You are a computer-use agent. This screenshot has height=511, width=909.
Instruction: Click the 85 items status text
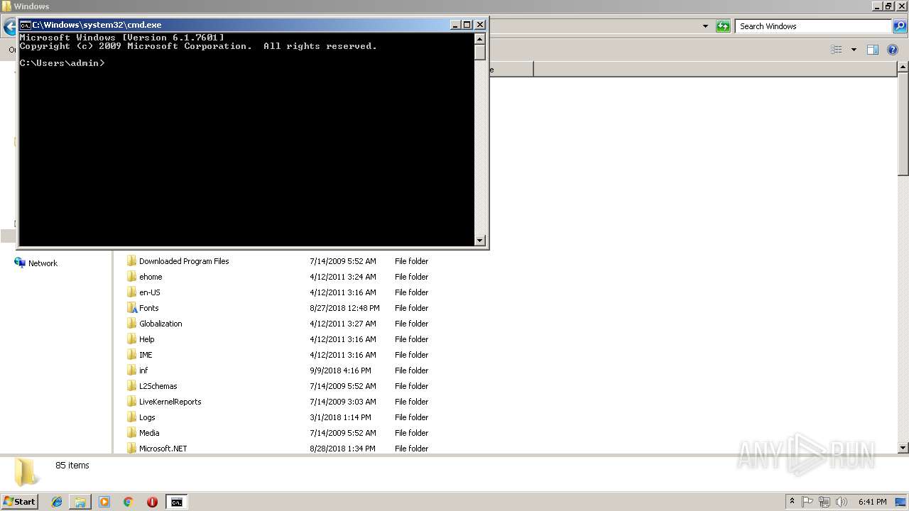pos(72,466)
